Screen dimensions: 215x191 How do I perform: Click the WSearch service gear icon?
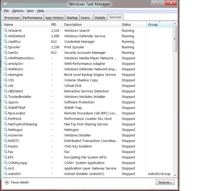tap(5, 31)
